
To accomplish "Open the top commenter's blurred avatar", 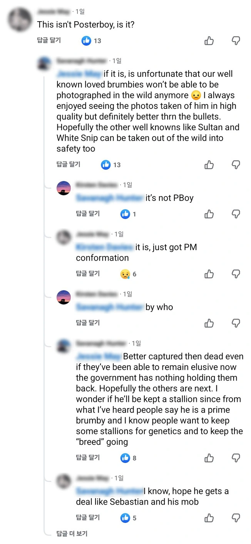I will (20, 19).
